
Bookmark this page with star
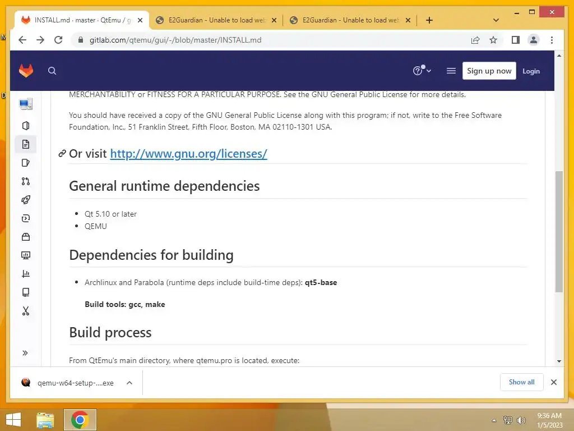[x=493, y=40]
